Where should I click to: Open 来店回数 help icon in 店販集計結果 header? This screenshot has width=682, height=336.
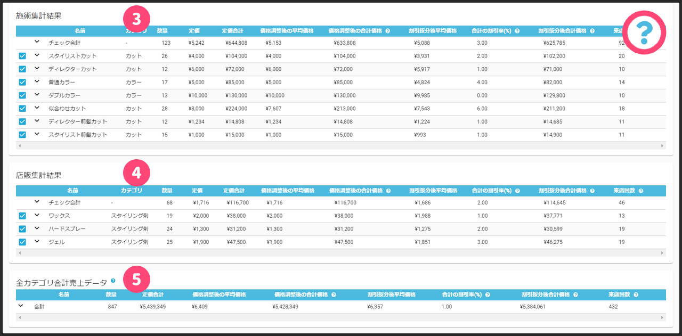(x=641, y=191)
